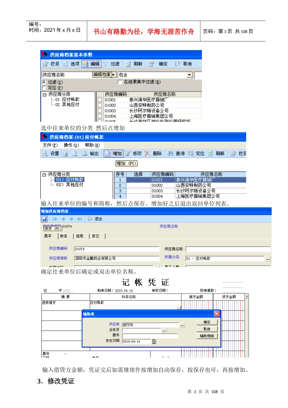Click 供应商编码 input showing 01074
This screenshot has height=408, width=288.
coord(117,249)
